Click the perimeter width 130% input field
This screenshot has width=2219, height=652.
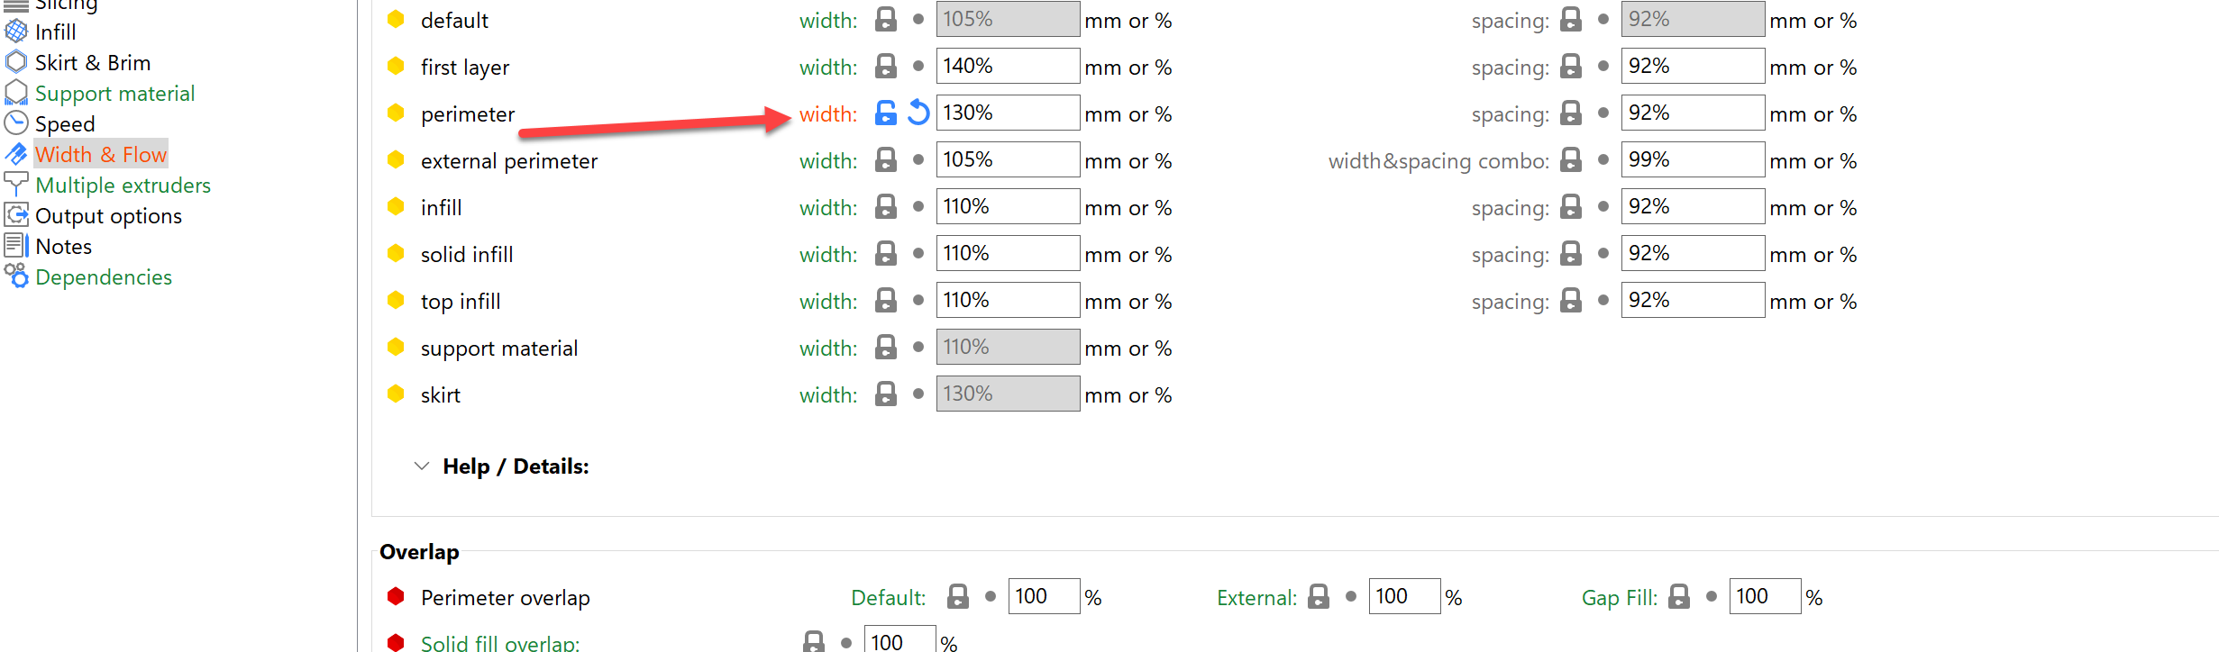coord(1007,112)
